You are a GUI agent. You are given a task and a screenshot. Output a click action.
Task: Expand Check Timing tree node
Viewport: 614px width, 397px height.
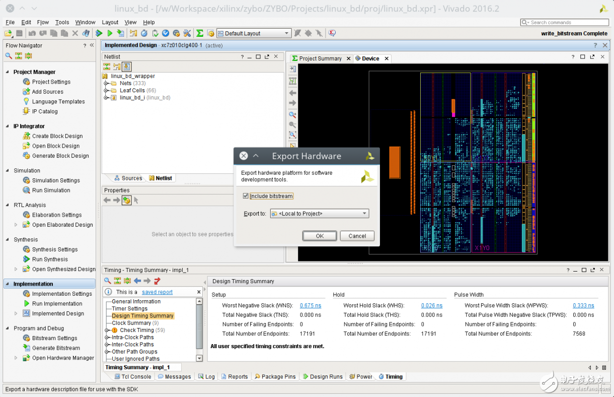coord(107,330)
